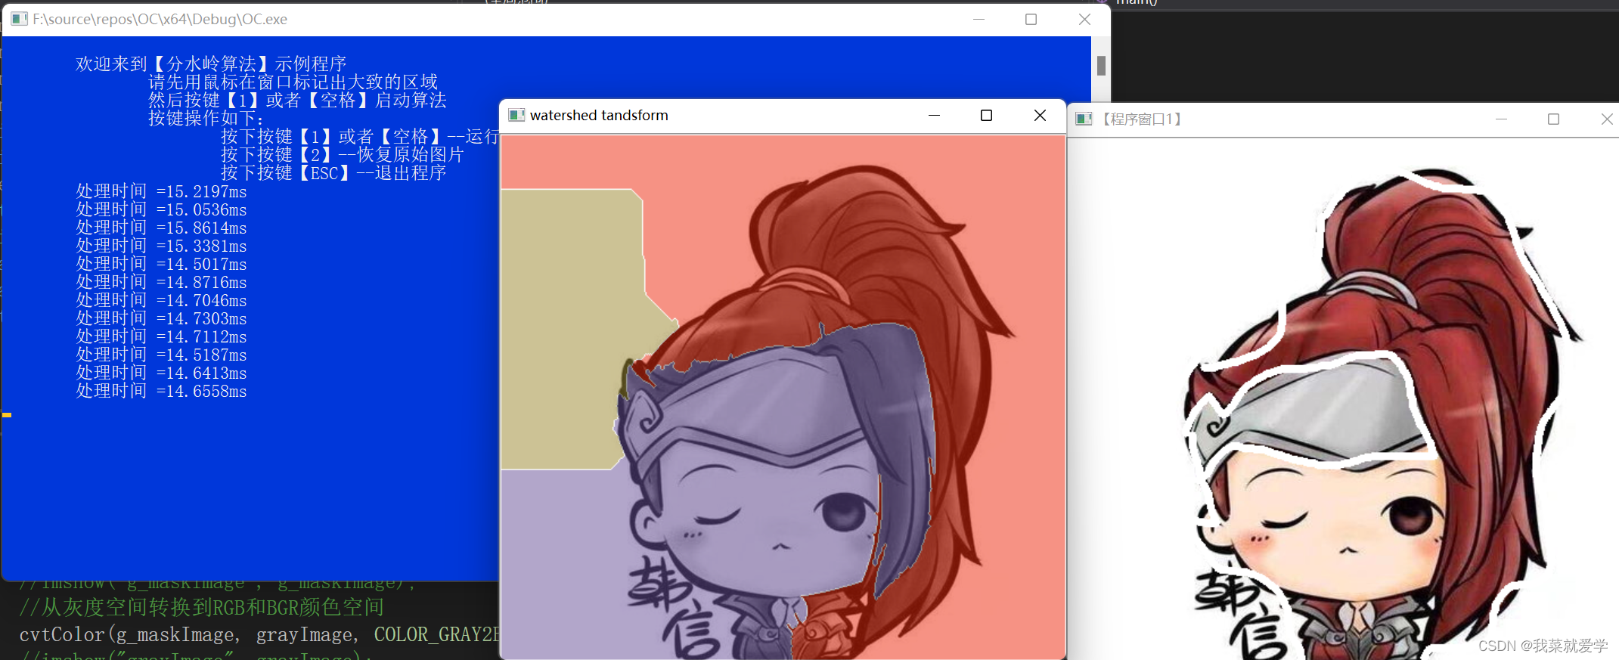Maximize the OC.exe console window
The width and height of the screenshot is (1619, 660).
pyautogui.click(x=1031, y=19)
